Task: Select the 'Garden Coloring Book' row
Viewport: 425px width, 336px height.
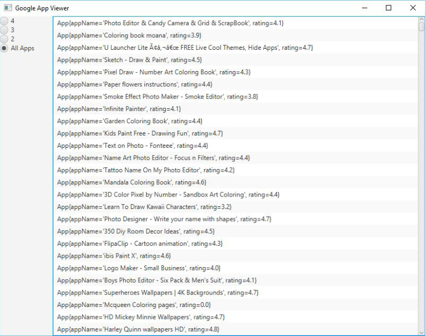Action: 236,121
